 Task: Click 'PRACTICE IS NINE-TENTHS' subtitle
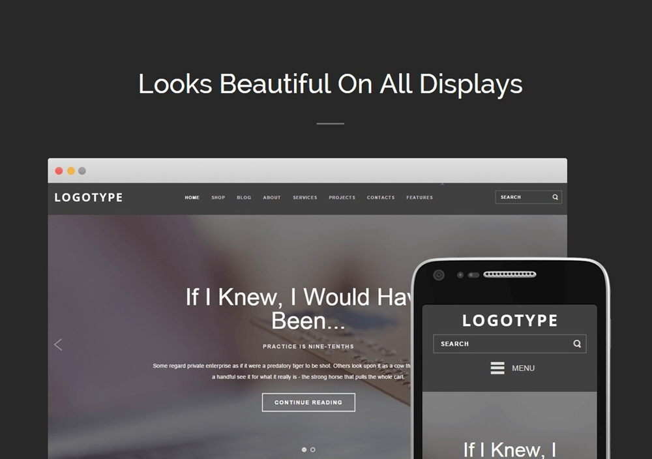click(308, 346)
